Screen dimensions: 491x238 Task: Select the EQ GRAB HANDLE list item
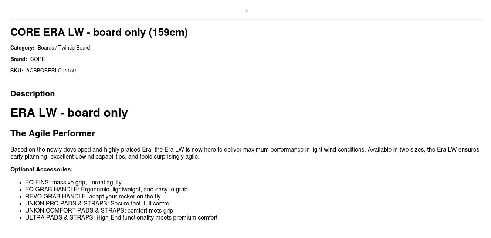(x=106, y=190)
